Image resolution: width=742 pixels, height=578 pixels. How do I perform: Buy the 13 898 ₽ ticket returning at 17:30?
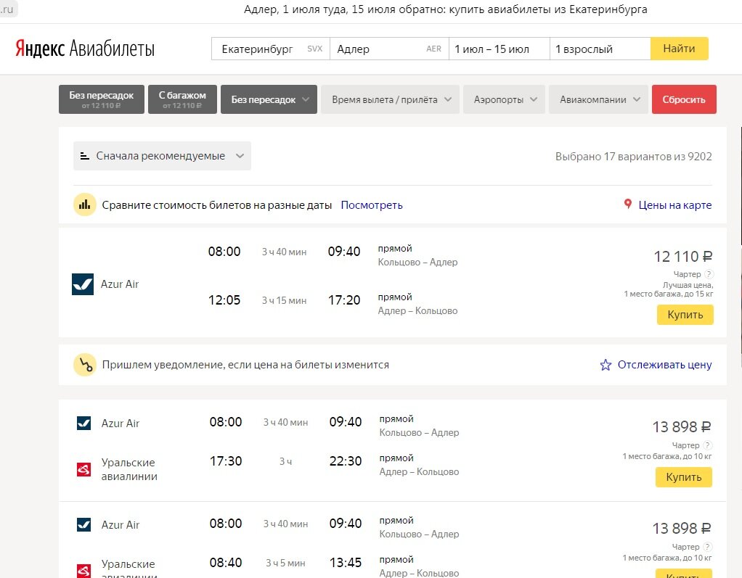tap(683, 477)
